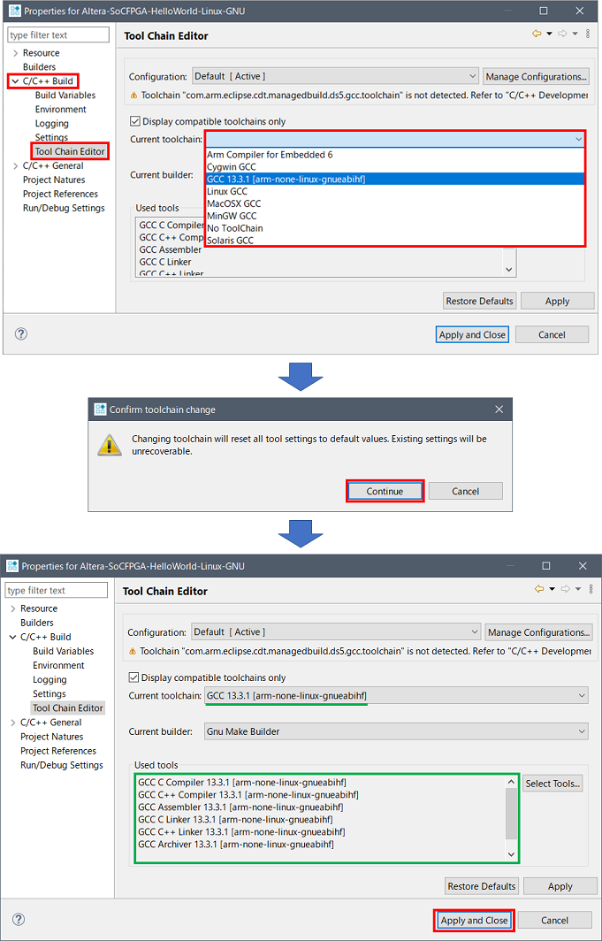This screenshot has height=941, width=602.
Task: Choose MinGW GCC from toolchain list
Action: click(x=394, y=216)
